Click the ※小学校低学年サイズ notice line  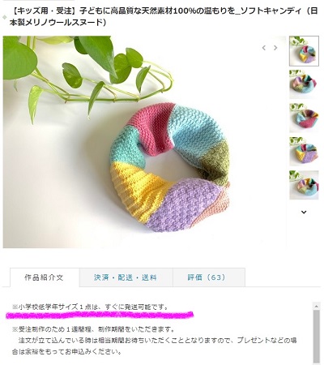click(x=91, y=307)
